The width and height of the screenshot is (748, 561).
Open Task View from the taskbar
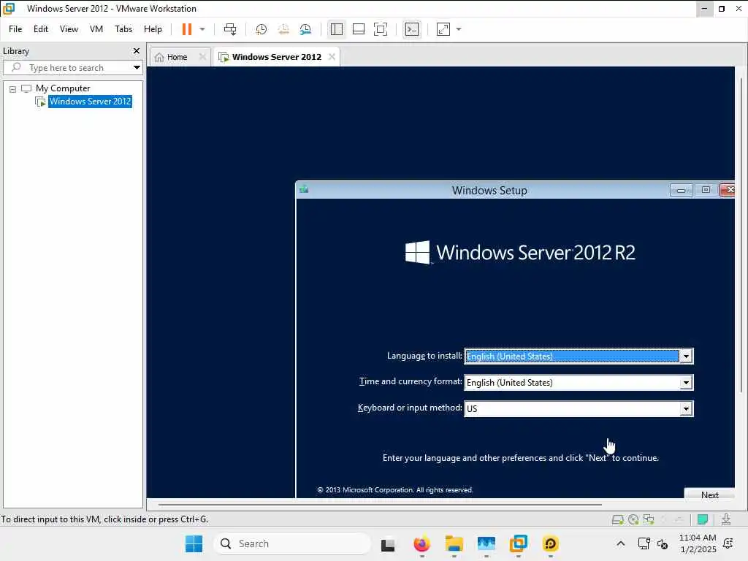point(388,544)
